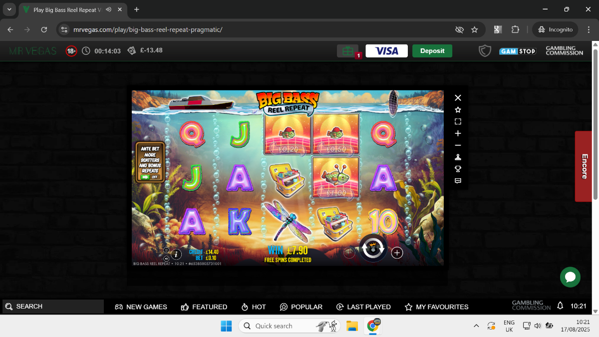Open the POPULAR games category

coord(301,307)
